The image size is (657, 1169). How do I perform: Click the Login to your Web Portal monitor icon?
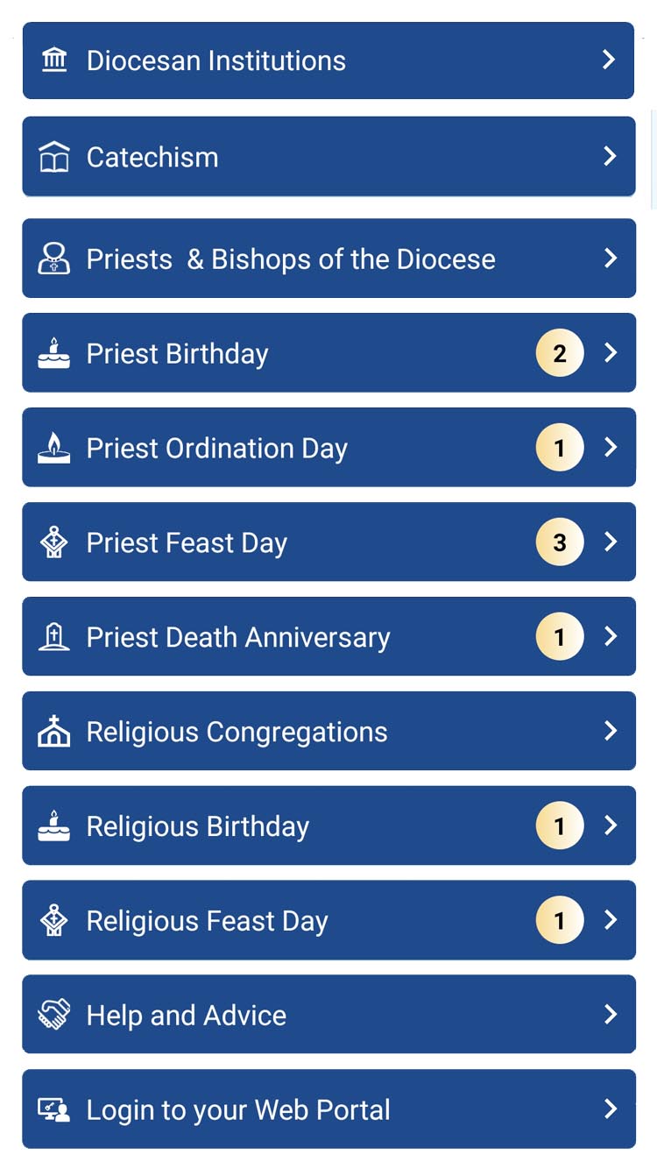pyautogui.click(x=54, y=1109)
